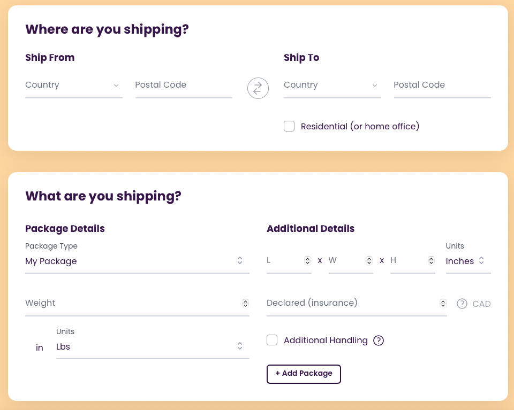The image size is (514, 410).
Task: Increase the W dimension with its stepper arrow
Action: (x=369, y=259)
